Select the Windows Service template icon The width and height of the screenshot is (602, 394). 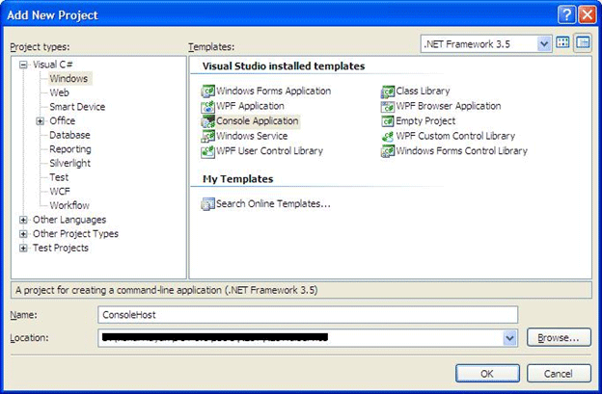click(x=207, y=136)
